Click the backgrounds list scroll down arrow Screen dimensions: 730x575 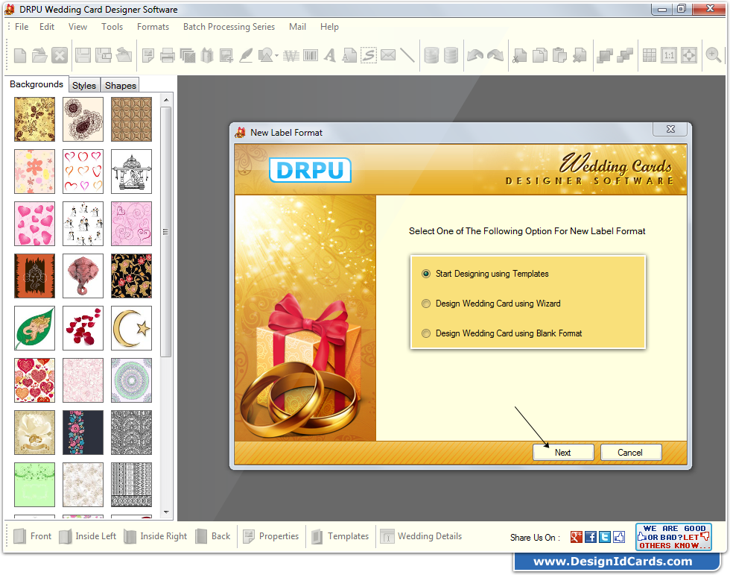click(166, 512)
